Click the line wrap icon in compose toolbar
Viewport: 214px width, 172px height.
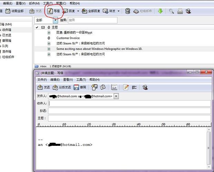pos(134,87)
